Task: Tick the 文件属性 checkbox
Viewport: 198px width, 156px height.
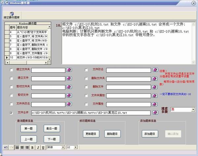Action: [86, 104]
